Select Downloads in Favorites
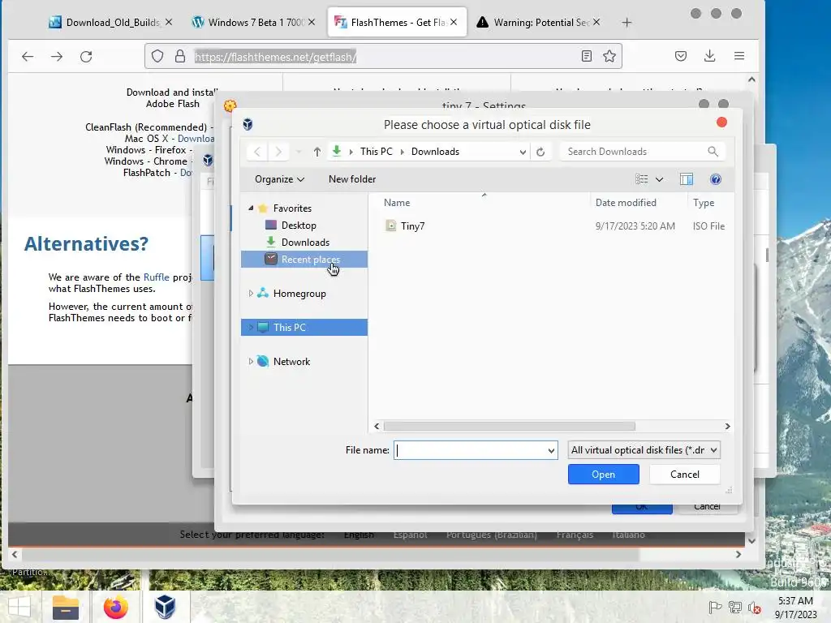Image resolution: width=831 pixels, height=623 pixels. coord(305,242)
